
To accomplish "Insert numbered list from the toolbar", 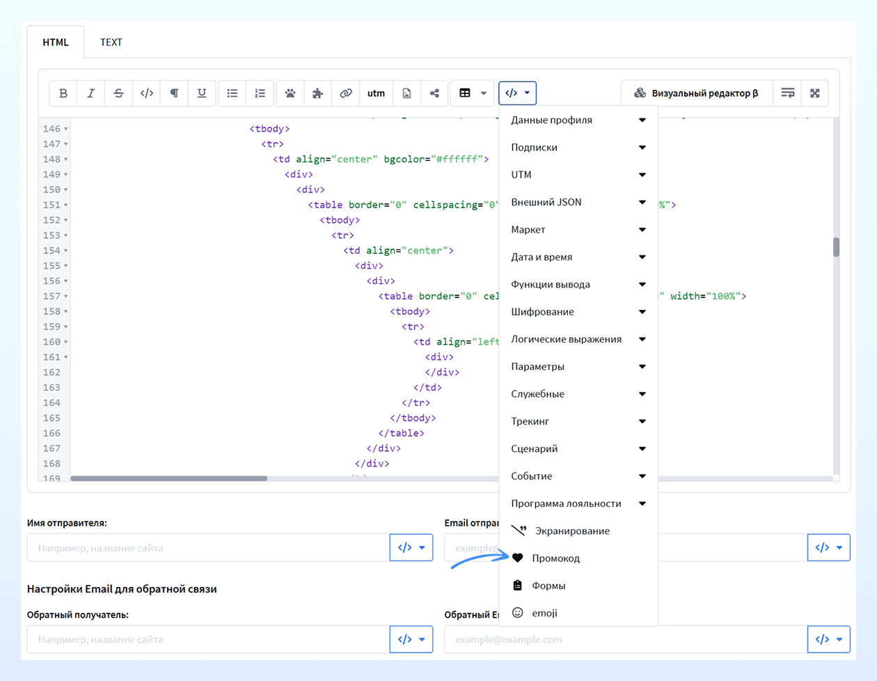I will [260, 93].
